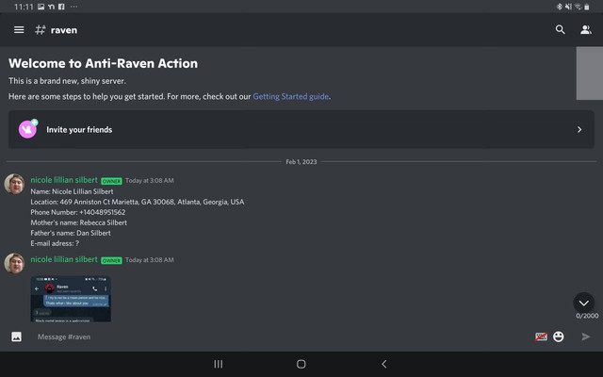
Task: Click the gray scrollbar thumb on the right
Action: click(x=589, y=74)
